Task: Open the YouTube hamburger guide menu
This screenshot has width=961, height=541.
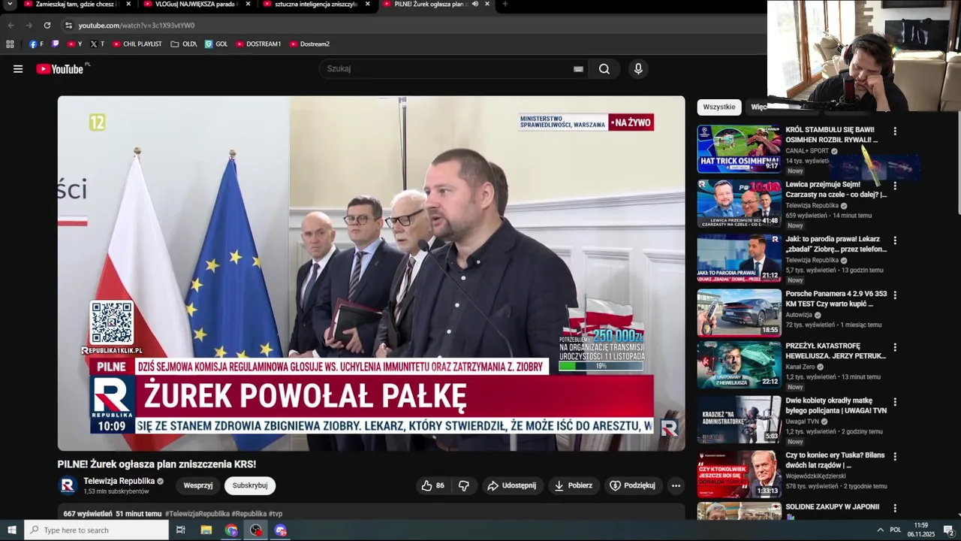Action: (x=18, y=69)
